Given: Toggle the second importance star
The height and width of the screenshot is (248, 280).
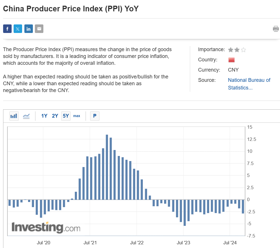Looking at the screenshot, I should coord(237,49).
